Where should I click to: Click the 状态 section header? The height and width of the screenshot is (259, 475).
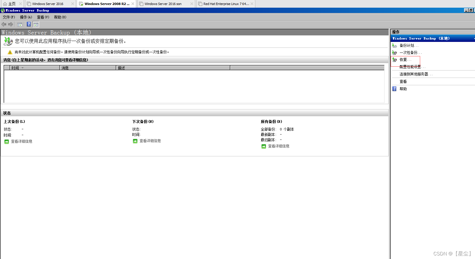click(195, 113)
